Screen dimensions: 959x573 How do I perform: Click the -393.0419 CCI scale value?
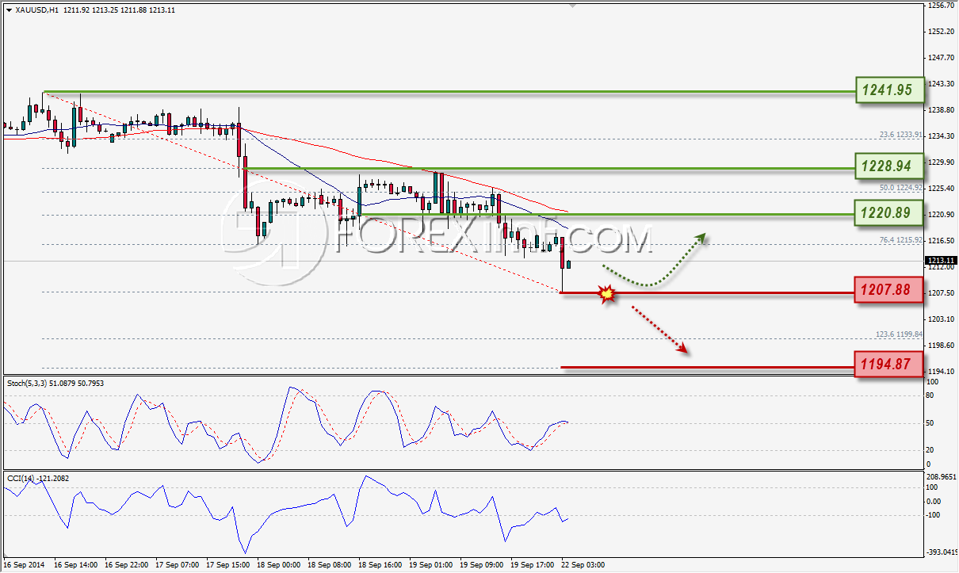[942, 552]
